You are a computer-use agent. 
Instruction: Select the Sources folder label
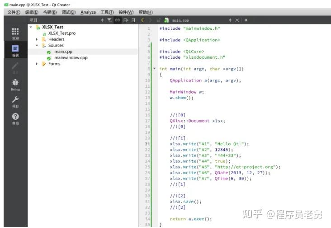(x=56, y=45)
